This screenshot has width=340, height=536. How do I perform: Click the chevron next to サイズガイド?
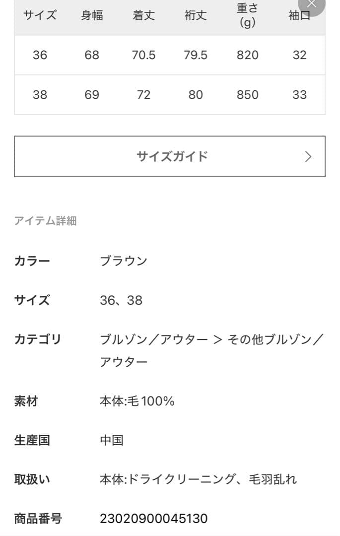[309, 156]
